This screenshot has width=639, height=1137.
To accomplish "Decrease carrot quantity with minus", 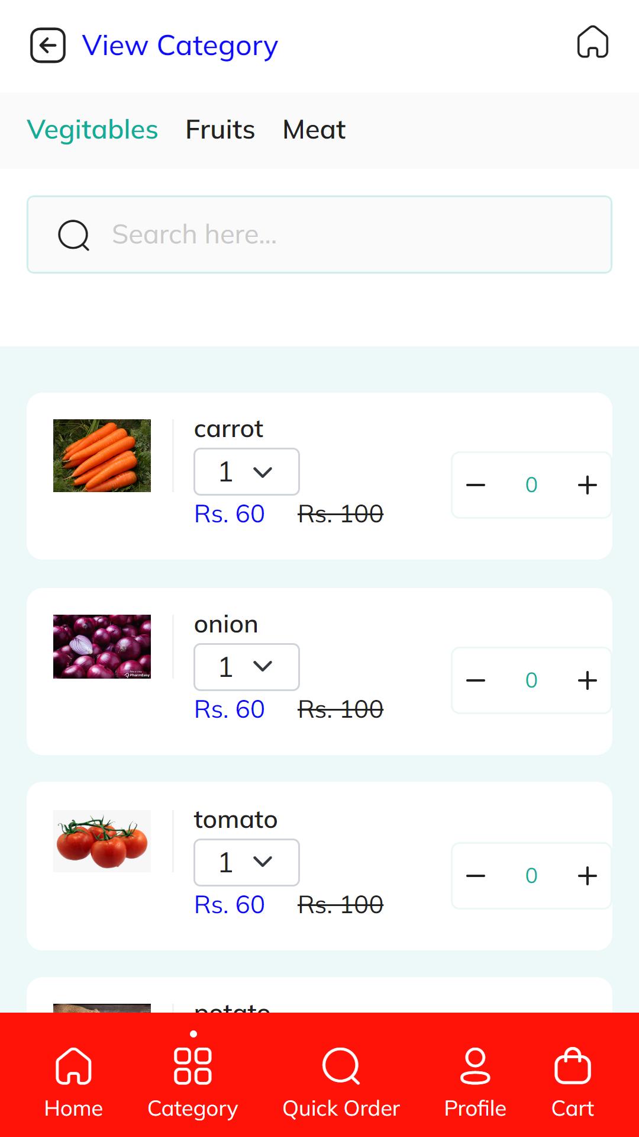I will pyautogui.click(x=476, y=485).
